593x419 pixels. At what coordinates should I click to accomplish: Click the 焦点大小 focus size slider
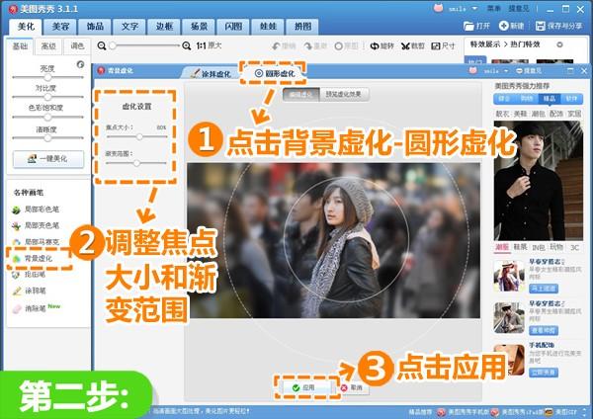click(x=138, y=137)
